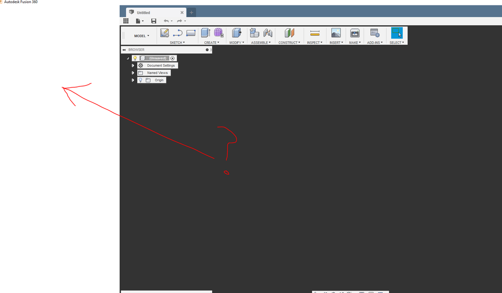Open the Scripts and Add-Ins icon
This screenshot has height=293, width=502.
pos(375,33)
